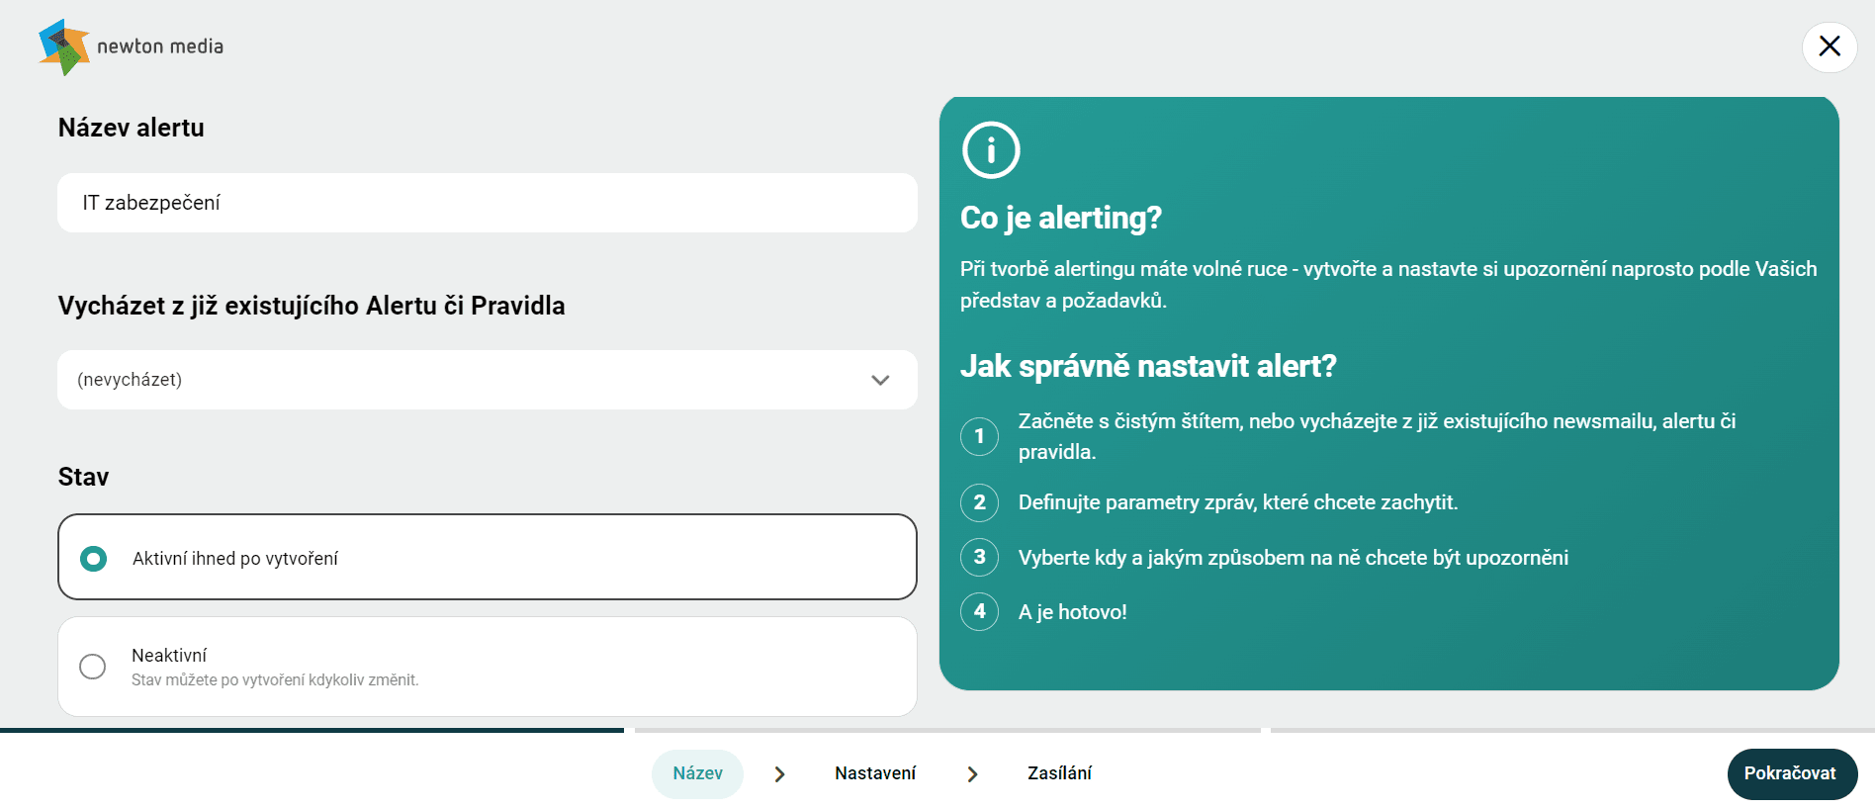Click chevron arrow between Název and Nastavení
This screenshot has height=810, width=1875.
(x=779, y=774)
